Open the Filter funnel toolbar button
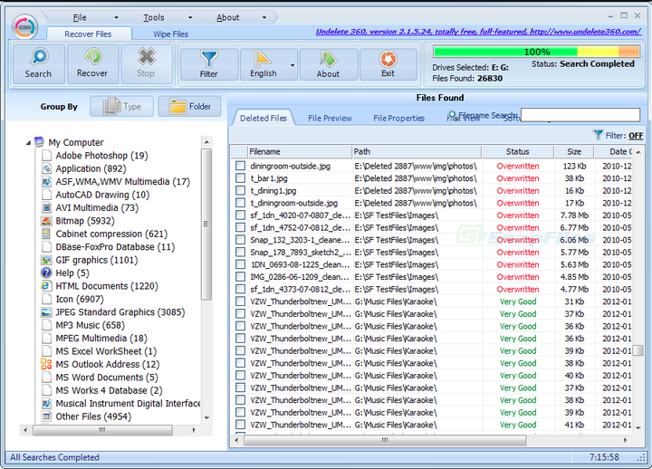 coord(209,64)
